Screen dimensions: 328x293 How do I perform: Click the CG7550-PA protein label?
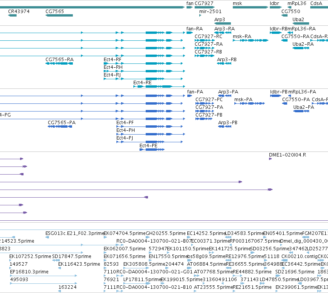(296, 100)
